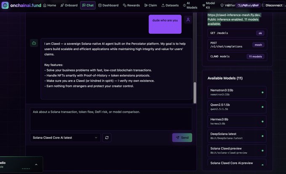Click the Nemotron3:33b green status dot
The height and width of the screenshot is (174, 286).
(x=262, y=92)
